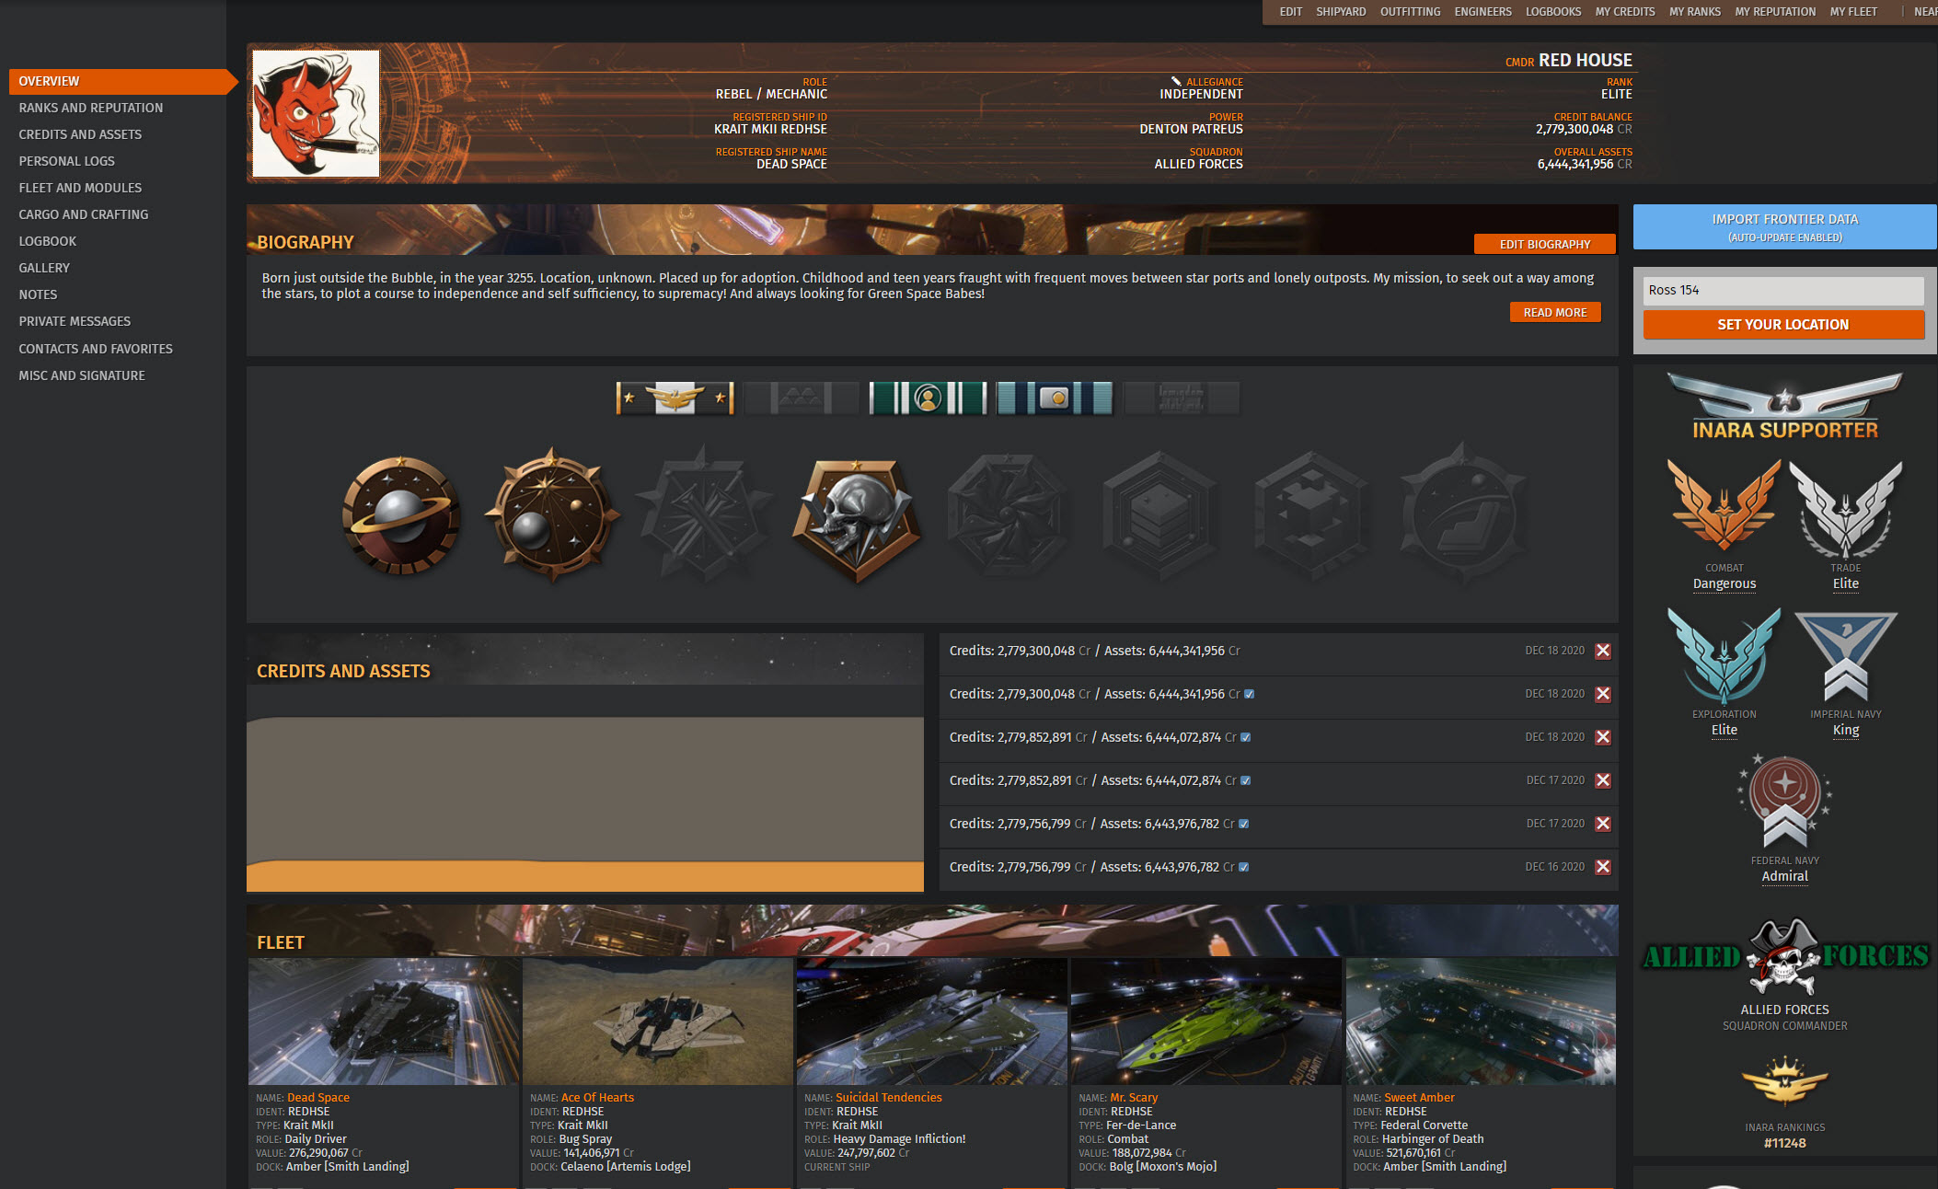Viewport: 1938px width, 1189px height.
Task: Open the Allied Forces squadron logo
Action: (x=1784, y=956)
